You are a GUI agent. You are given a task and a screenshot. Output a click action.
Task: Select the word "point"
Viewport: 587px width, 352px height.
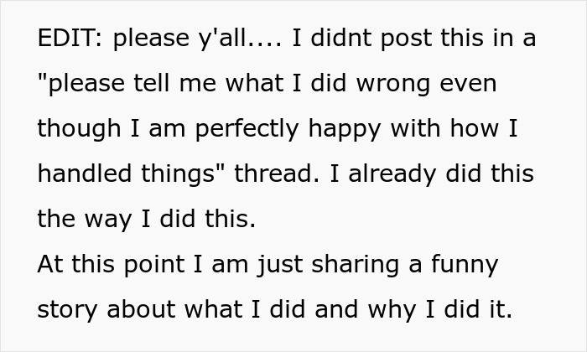coord(153,265)
